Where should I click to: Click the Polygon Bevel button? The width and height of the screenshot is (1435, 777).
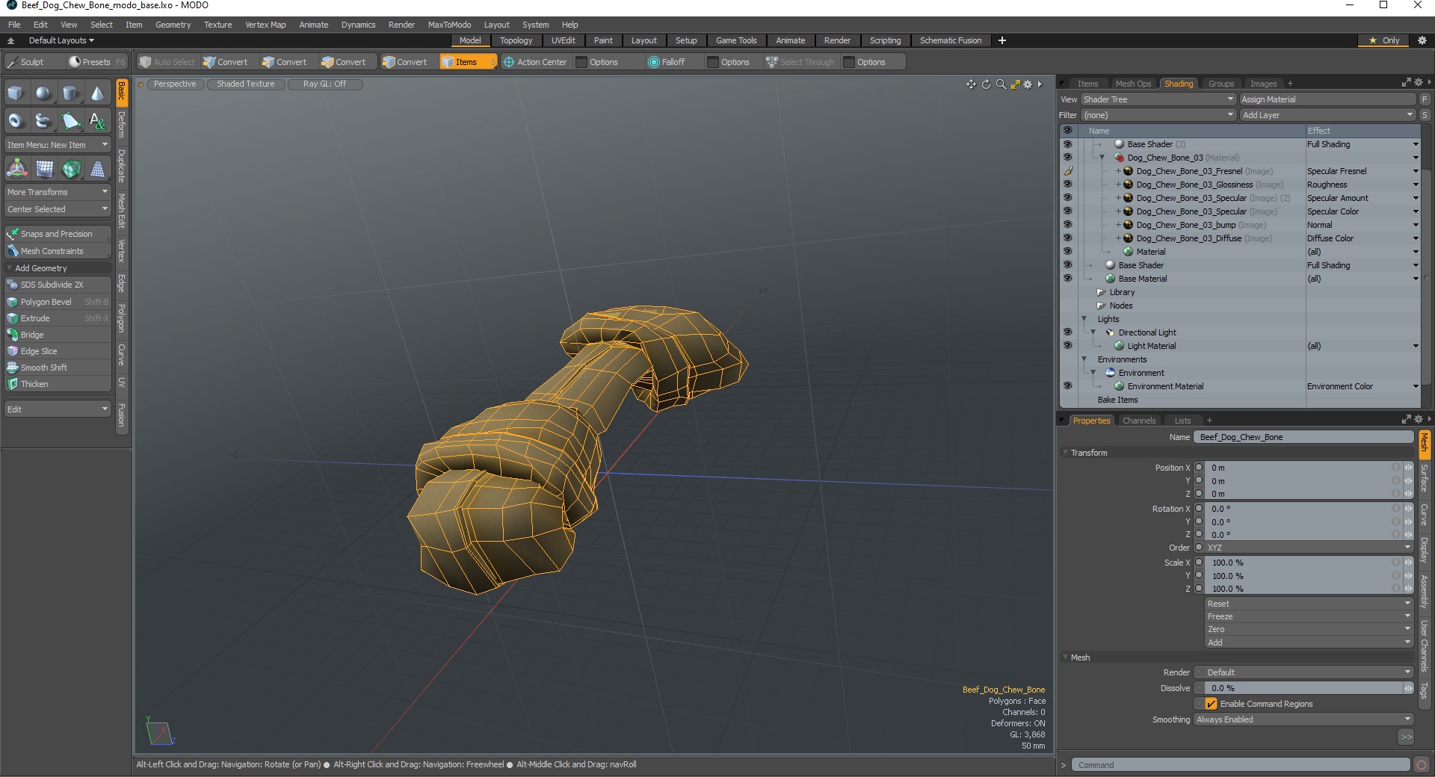[58, 302]
